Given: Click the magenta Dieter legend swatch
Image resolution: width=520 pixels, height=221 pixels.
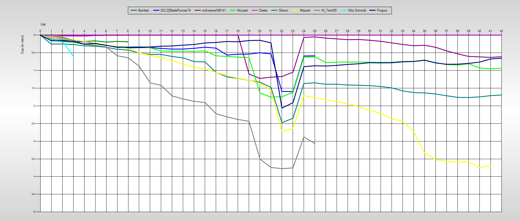Looking at the screenshot, I should (x=254, y=10).
